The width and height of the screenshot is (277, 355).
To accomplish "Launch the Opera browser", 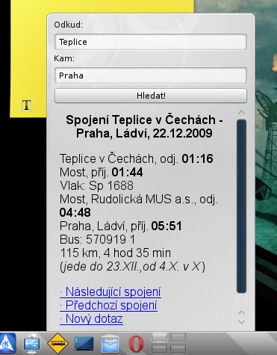I will [x=136, y=344].
